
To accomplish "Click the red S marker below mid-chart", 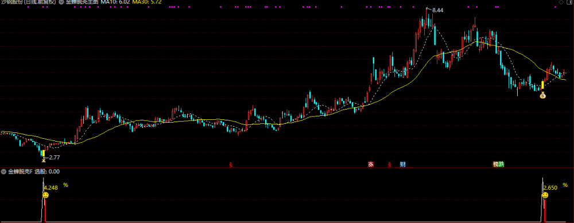I will pyautogui.click(x=231, y=165).
